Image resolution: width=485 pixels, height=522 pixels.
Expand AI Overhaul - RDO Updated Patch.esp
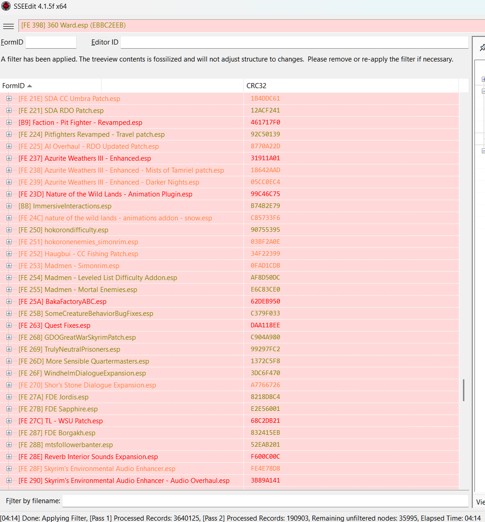pyautogui.click(x=9, y=146)
